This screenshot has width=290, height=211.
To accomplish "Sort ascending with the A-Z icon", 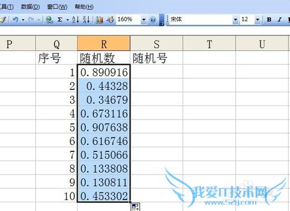I will point(75,20).
